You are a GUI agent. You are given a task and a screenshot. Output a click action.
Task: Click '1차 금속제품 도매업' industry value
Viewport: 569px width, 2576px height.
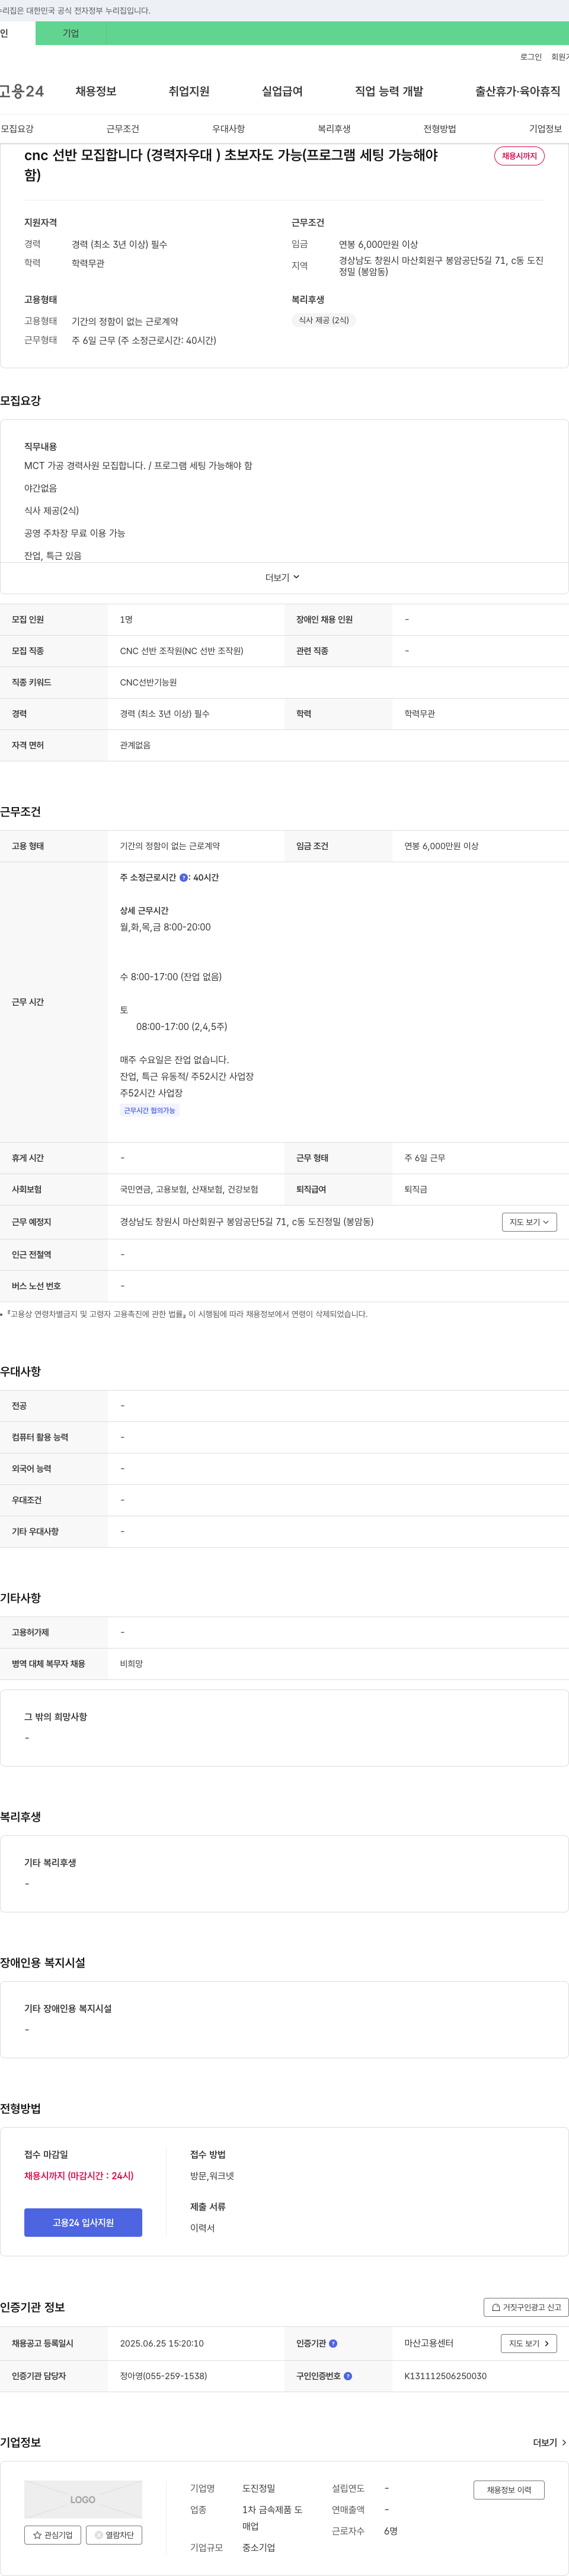272,2518
